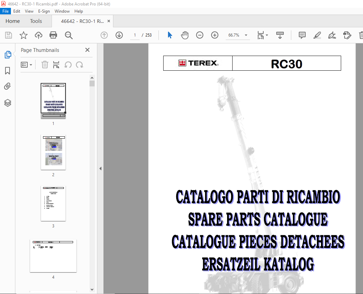Open the Edit menu
Screen dimensions: 363x294
tap(17, 11)
